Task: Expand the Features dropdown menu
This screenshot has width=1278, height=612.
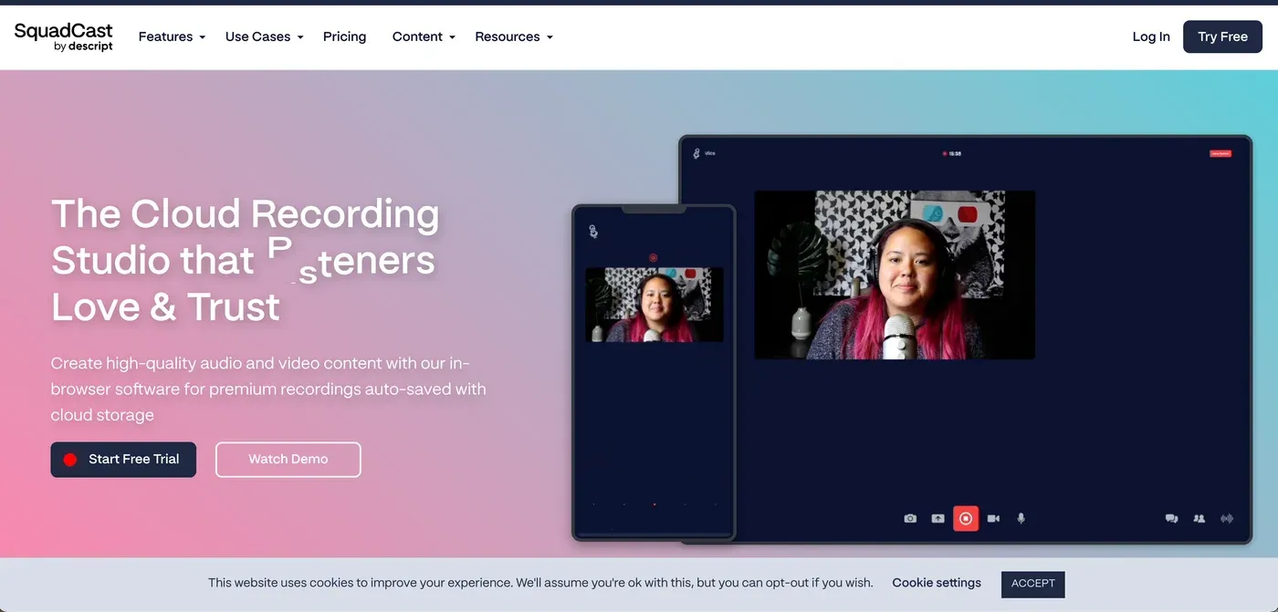Action: [172, 36]
